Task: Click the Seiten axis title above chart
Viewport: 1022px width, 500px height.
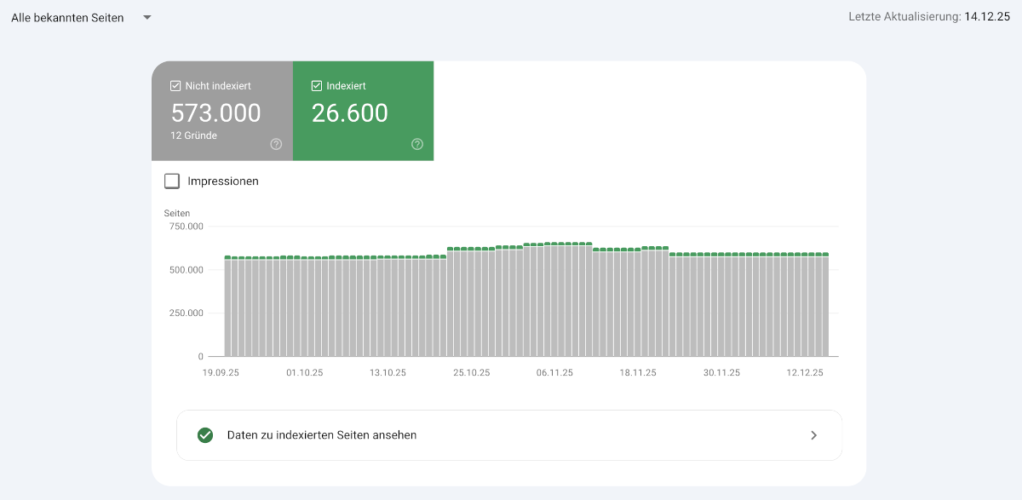Action: click(x=177, y=213)
